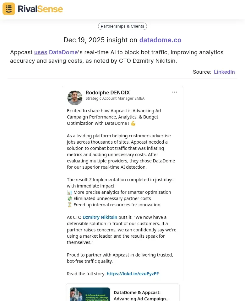Open the DataDome & Appcast article title
Viewport: 245px width, 301px height.
click(141, 295)
